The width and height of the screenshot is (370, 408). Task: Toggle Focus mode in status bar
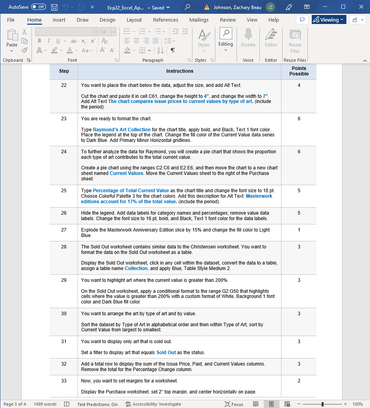[x=234, y=404]
